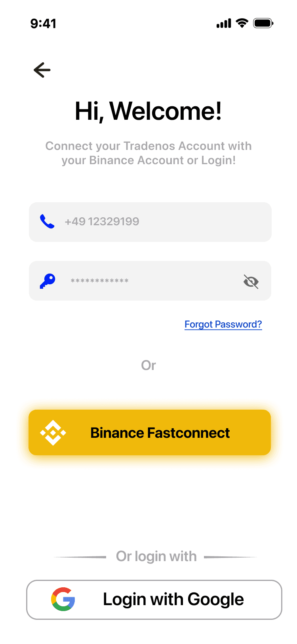The image size is (297, 644).
Task: Tap the back arrow icon
Action: pos(42,70)
